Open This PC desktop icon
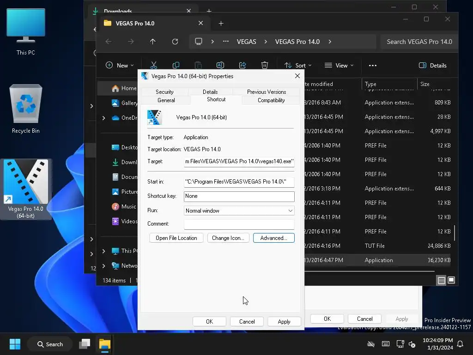The image size is (473, 355). pos(26,32)
